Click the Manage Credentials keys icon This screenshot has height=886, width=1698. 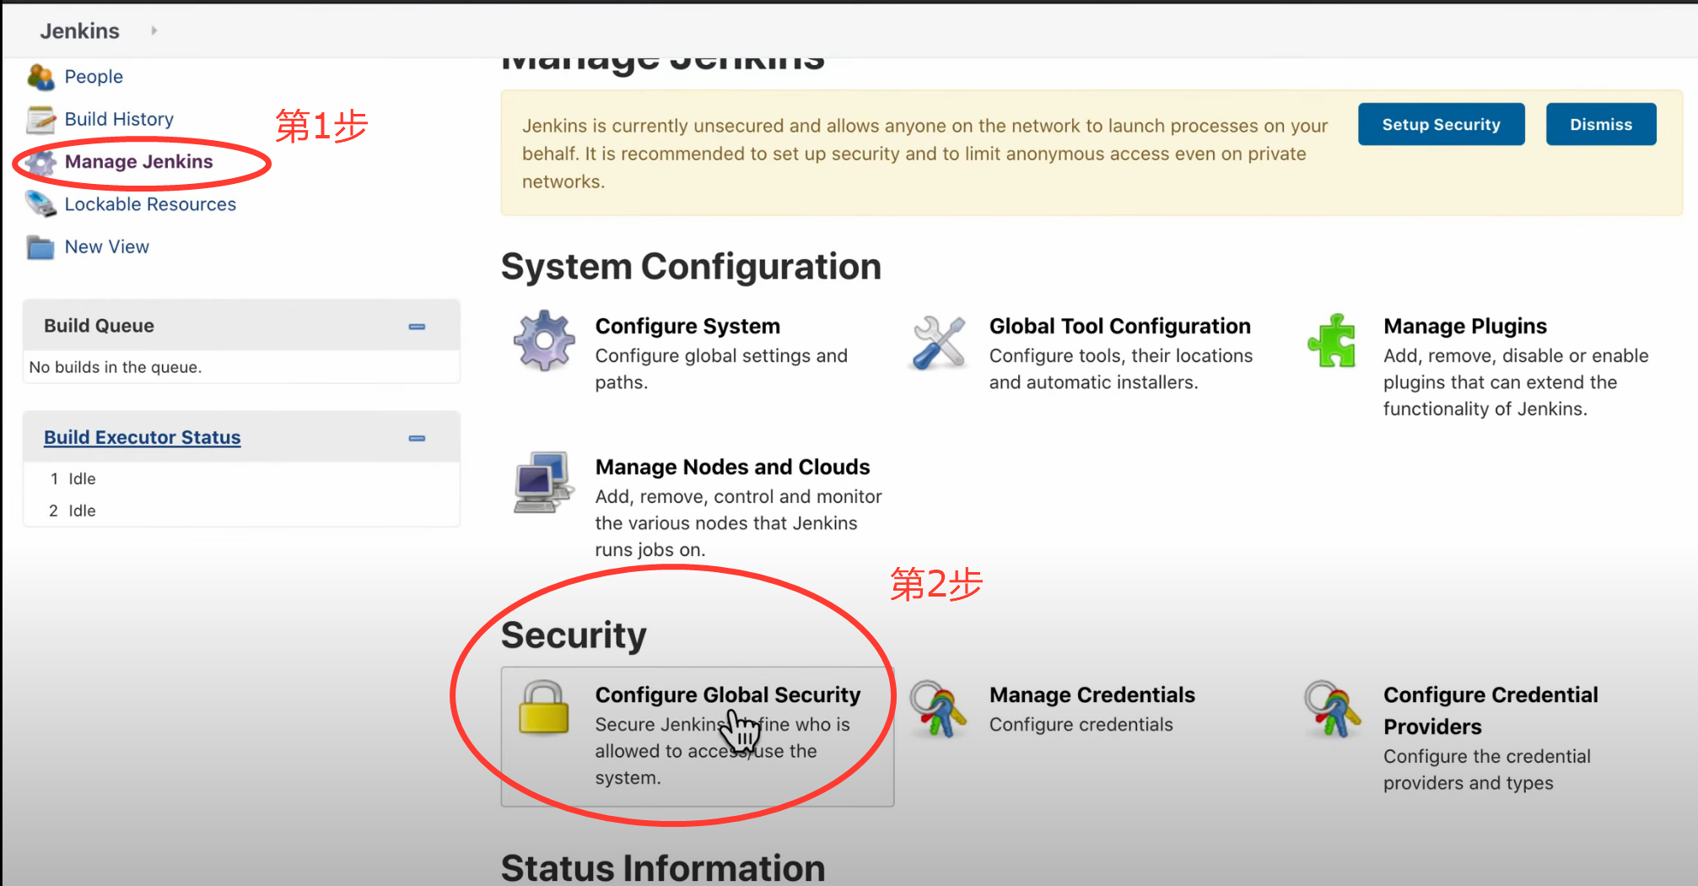pos(938,709)
